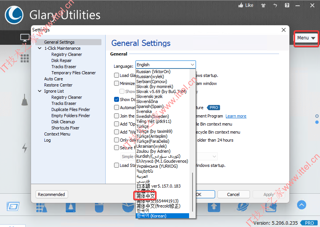Click the upload arrow icon in bottom dock
Screen dimensions: 320x227
[x=214, y=207]
